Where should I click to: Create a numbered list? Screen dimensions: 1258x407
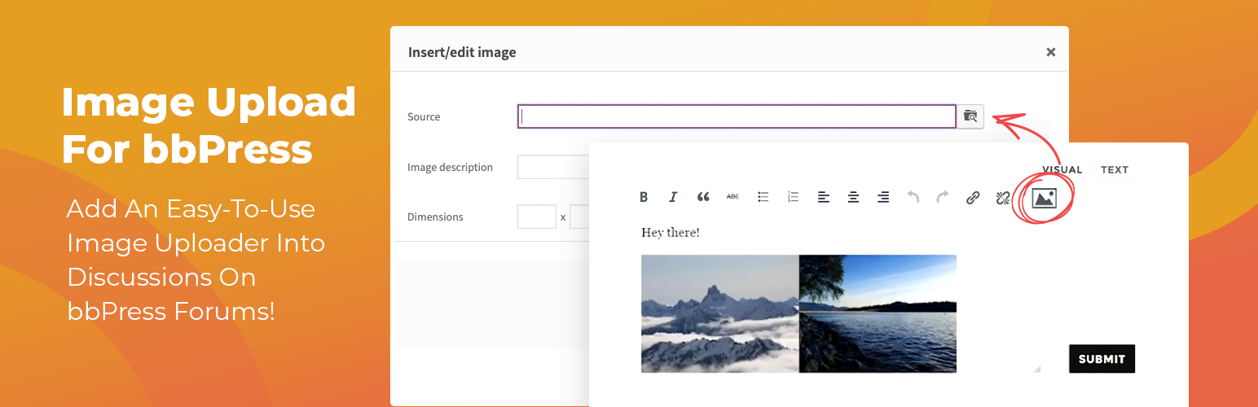(793, 197)
